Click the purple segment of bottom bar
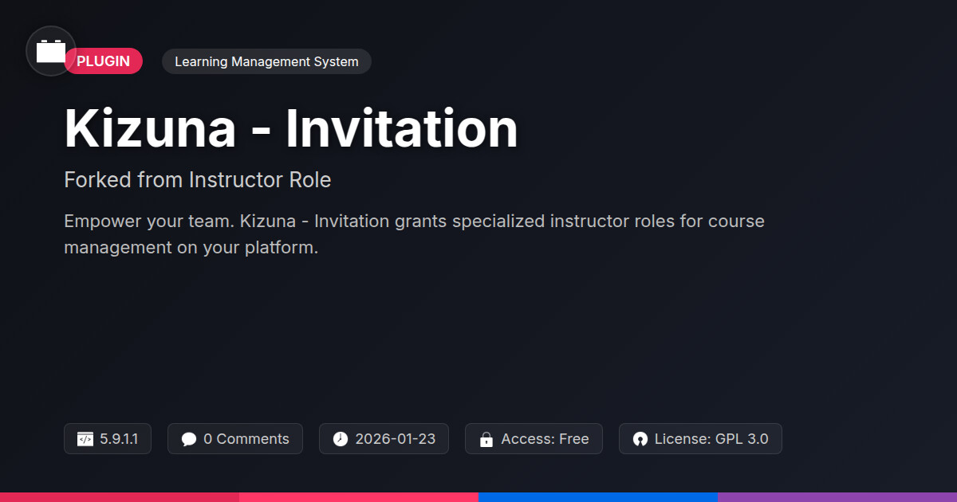The height and width of the screenshot is (502, 957). tap(837, 496)
